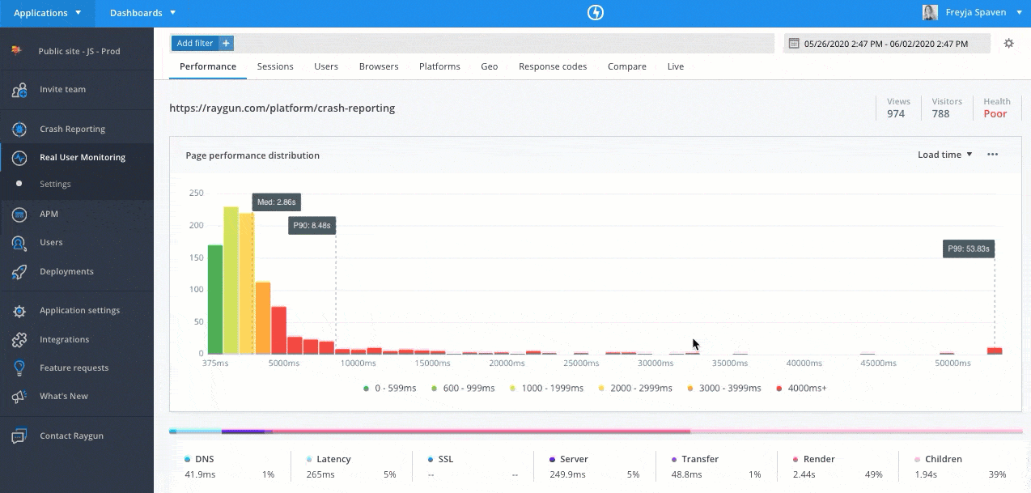Click the APM icon in sidebar

pyautogui.click(x=19, y=215)
